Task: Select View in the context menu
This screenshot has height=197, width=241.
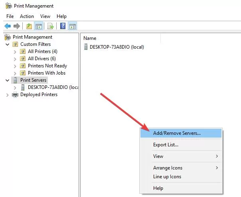Action: (181, 156)
